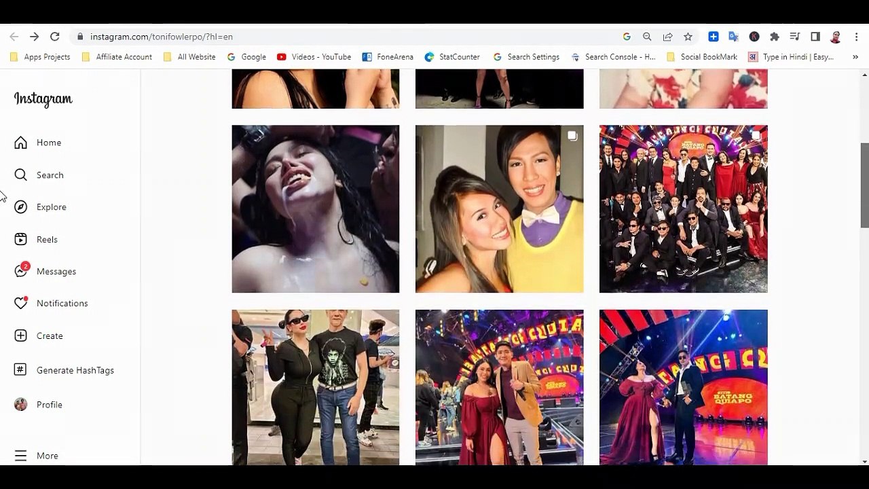This screenshot has width=869, height=489.
Task: Open the Google bookmark
Action: coord(246,57)
